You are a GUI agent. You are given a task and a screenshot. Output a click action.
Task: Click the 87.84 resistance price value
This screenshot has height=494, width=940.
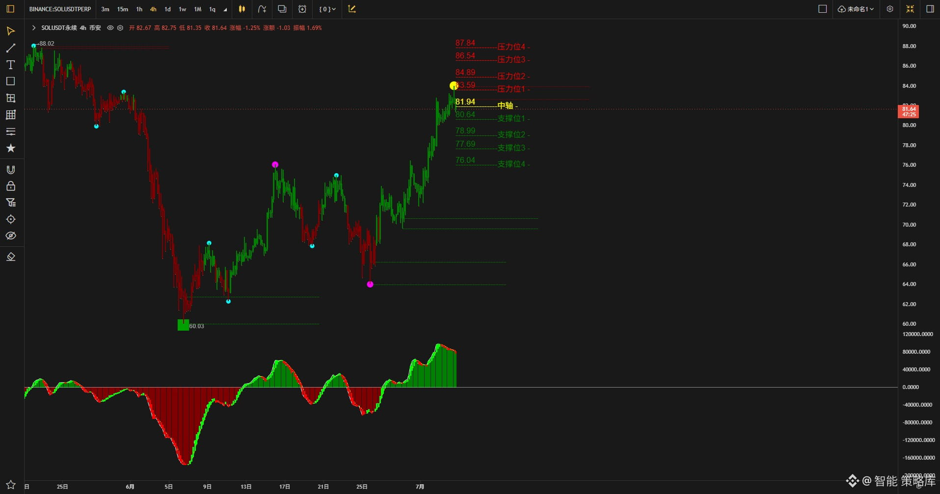465,43
